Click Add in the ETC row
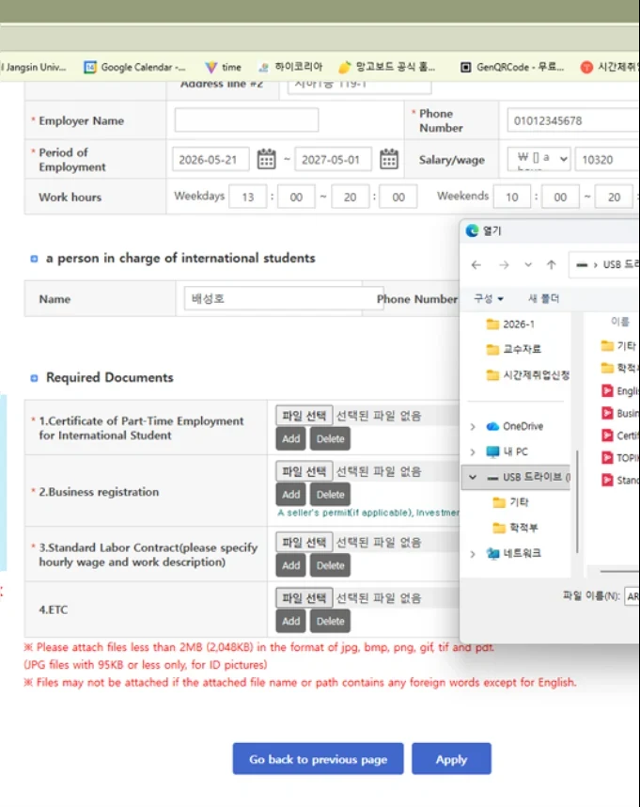 (x=291, y=621)
